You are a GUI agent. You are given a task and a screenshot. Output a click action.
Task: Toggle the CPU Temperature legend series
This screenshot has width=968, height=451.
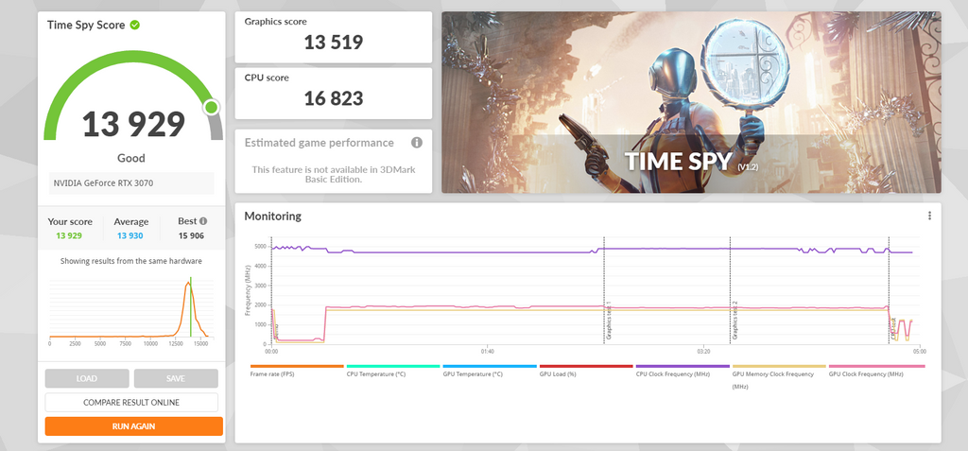pyautogui.click(x=392, y=371)
